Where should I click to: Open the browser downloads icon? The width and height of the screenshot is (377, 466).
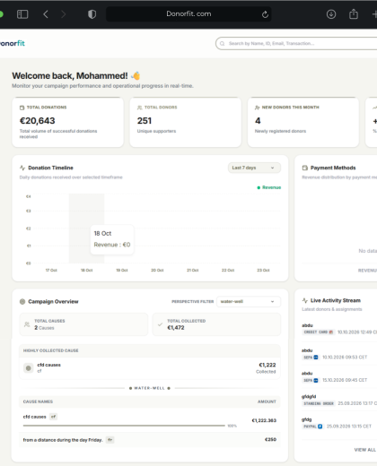[x=331, y=14]
